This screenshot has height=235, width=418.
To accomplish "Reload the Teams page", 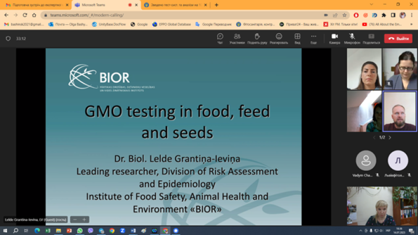I will (x=25, y=15).
